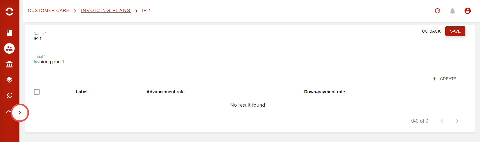The height and width of the screenshot is (142, 480).
Task: Open the user account profile icon
Action: click(x=468, y=11)
